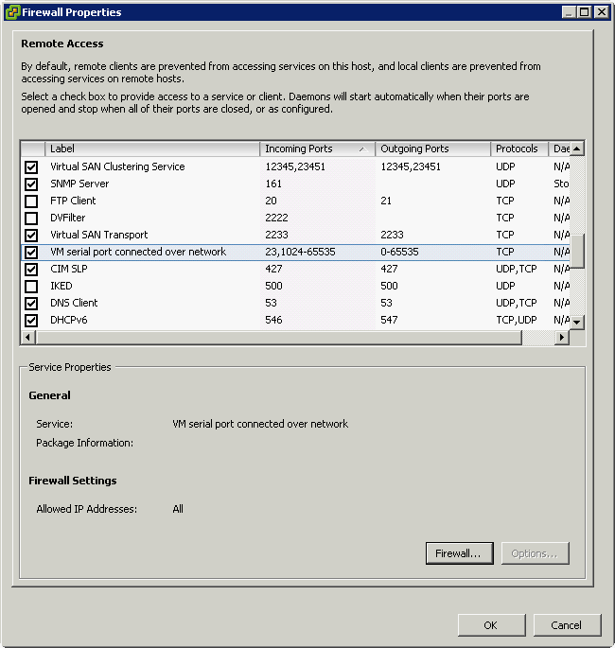Uncheck the CIM SLP checkbox
615x648 pixels.
pos(31,270)
